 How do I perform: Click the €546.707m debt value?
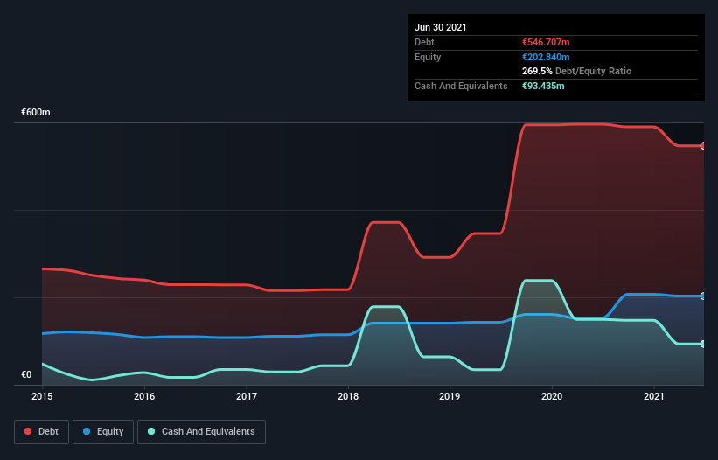546,42
